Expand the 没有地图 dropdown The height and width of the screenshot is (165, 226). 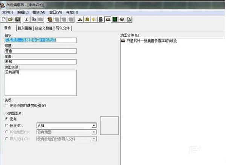tap(94, 132)
